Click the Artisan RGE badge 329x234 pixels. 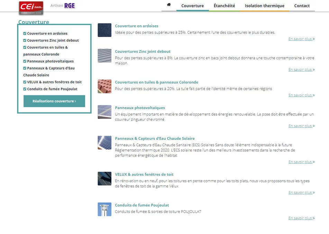63,6
